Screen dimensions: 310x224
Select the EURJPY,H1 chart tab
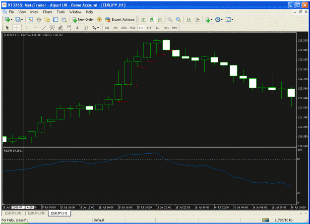pyautogui.click(x=59, y=213)
